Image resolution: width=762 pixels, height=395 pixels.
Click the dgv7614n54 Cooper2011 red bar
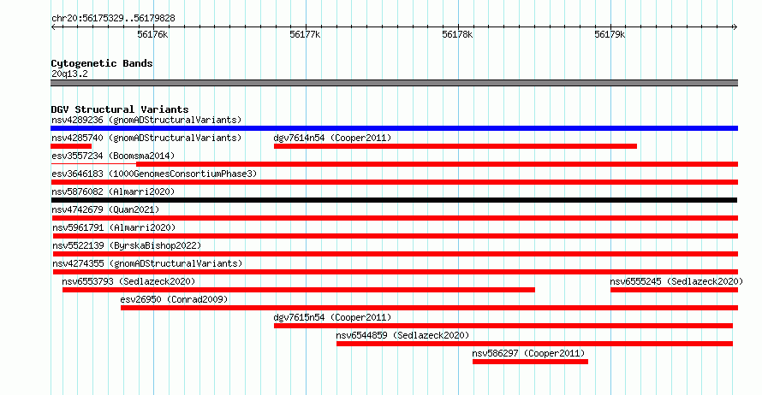click(455, 146)
